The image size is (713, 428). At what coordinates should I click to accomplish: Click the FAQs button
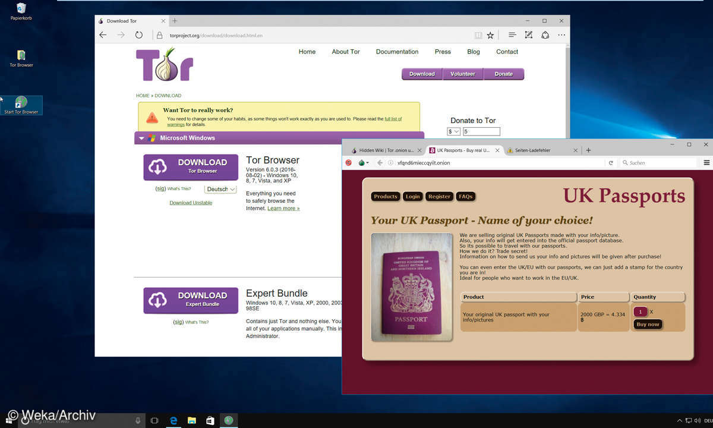pyautogui.click(x=466, y=196)
